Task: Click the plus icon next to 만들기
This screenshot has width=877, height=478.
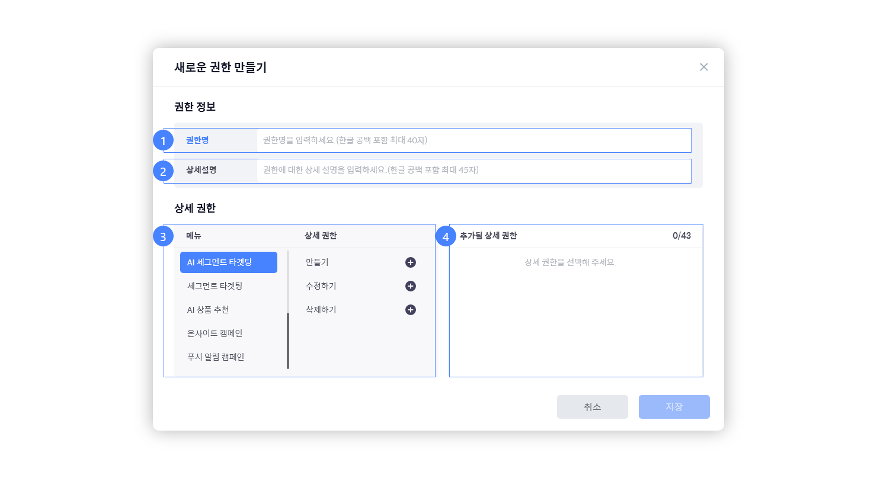Action: (x=411, y=262)
